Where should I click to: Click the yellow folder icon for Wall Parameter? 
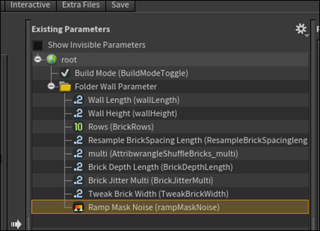point(65,86)
